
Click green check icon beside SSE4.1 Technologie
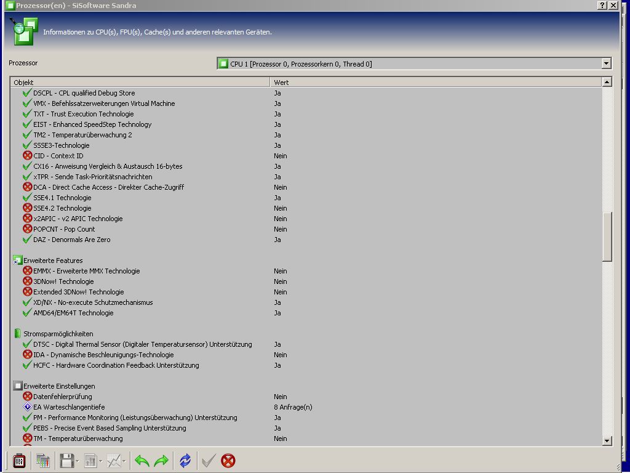[x=27, y=198]
